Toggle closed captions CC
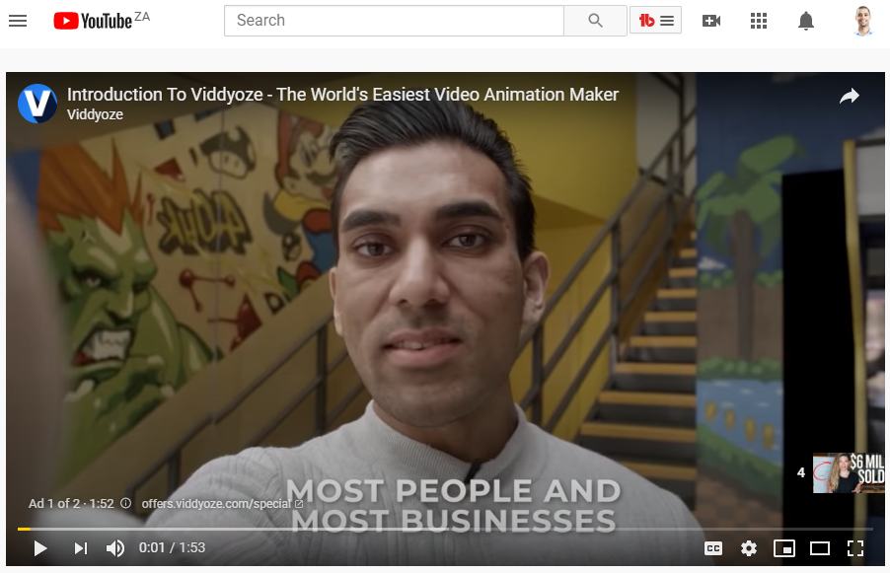This screenshot has width=890, height=573. tap(713, 548)
